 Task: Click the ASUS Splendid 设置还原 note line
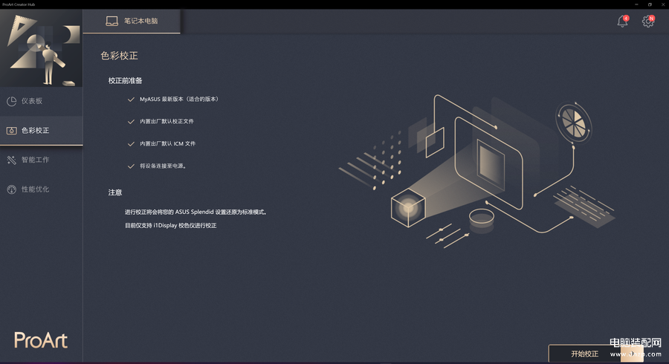tap(195, 212)
